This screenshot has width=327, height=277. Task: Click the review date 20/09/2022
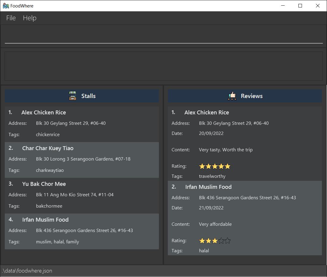211,133
